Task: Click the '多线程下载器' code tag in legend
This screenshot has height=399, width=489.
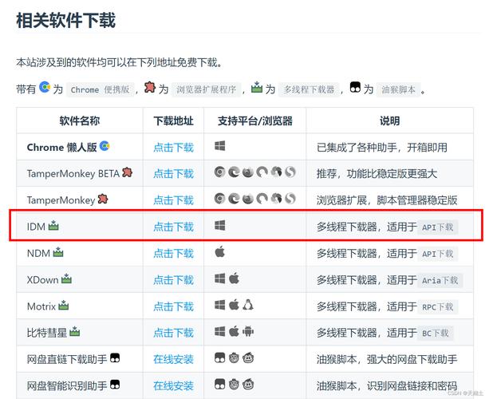Action: (309, 90)
